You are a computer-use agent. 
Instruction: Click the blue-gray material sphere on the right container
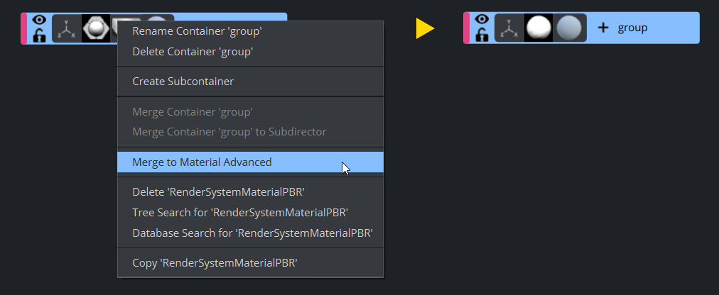point(569,28)
